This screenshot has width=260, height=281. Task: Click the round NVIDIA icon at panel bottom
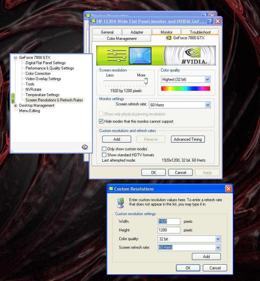tap(85, 147)
